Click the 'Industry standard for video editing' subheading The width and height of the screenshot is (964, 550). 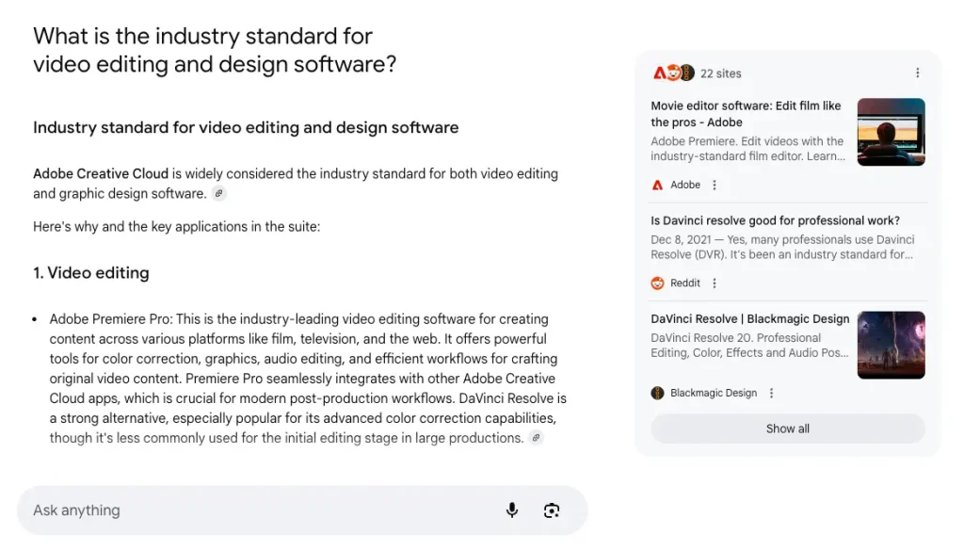246,127
